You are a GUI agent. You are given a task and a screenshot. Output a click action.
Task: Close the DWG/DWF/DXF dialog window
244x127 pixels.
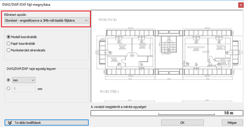[x=241, y=5]
